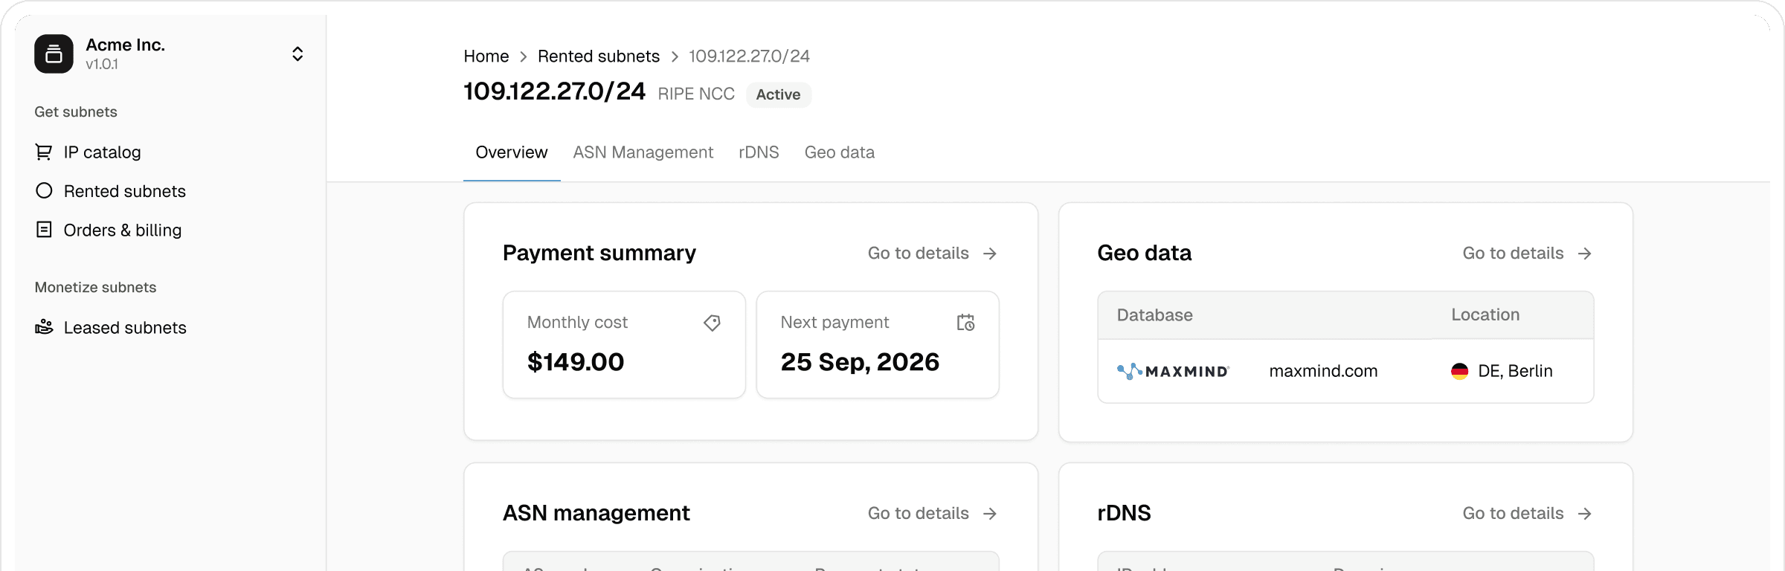This screenshot has width=1785, height=571.
Task: Click the Monthly cost price tag icon
Action: pyautogui.click(x=712, y=323)
